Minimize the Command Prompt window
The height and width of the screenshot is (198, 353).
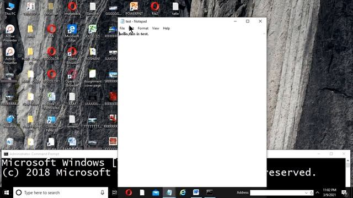coord(319,154)
